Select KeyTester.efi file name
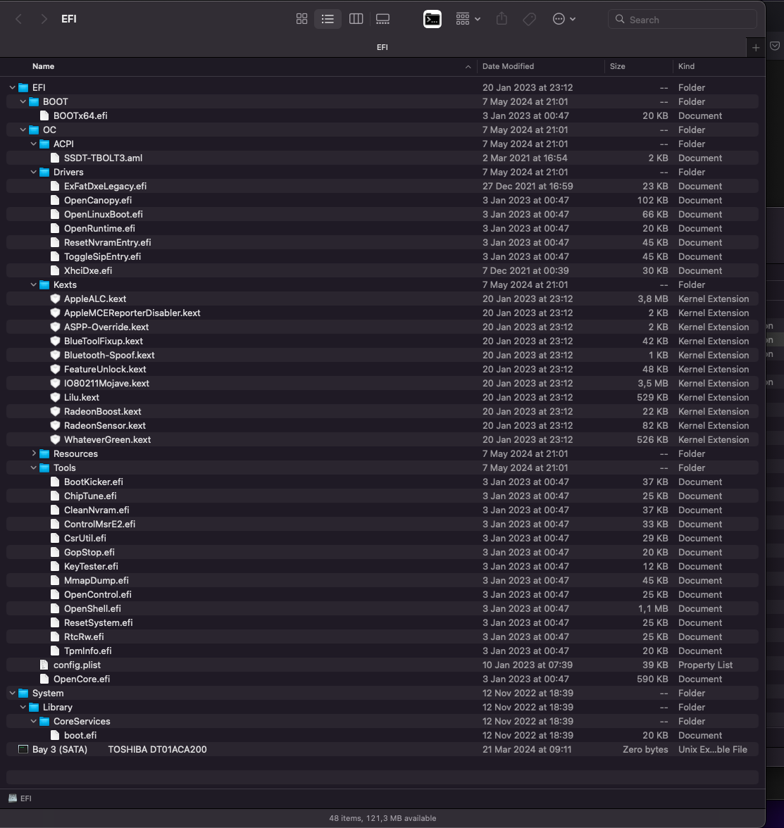Image resolution: width=784 pixels, height=828 pixels. coord(91,566)
